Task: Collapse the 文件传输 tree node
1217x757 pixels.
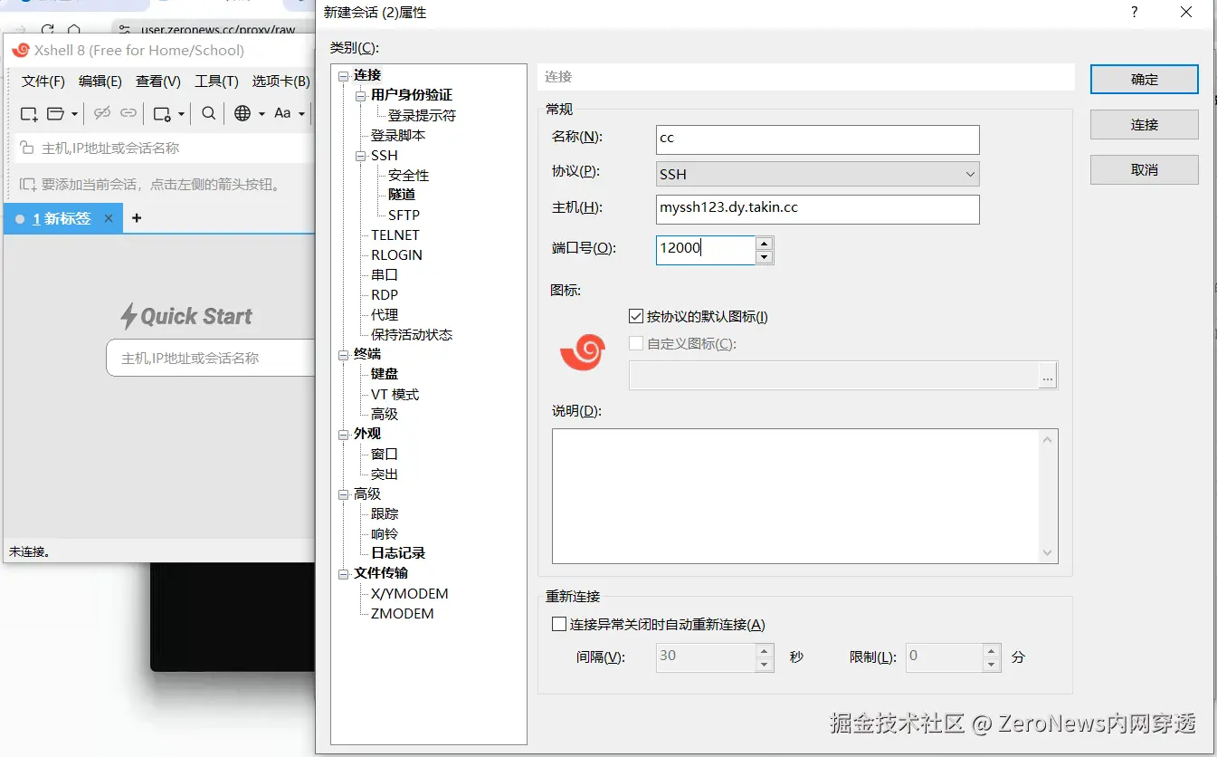Action: 343,573
